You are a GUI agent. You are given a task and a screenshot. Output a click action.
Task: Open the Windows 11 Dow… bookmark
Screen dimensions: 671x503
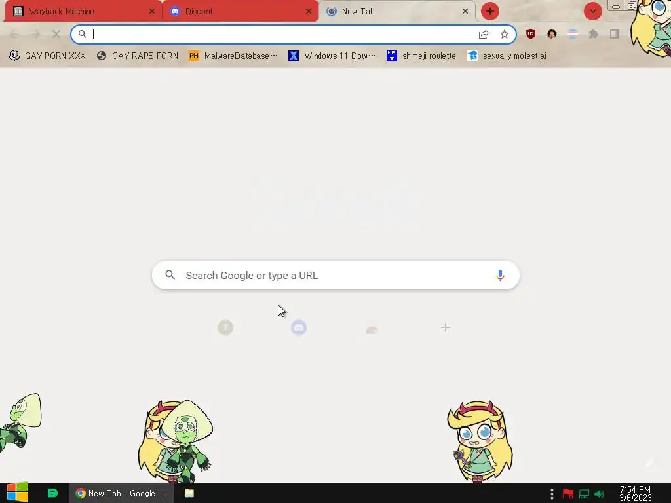[x=332, y=56]
